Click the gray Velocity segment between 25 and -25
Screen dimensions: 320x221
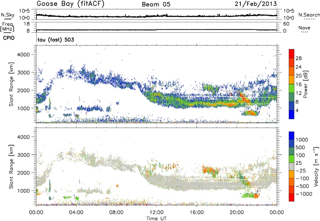(x=292, y=166)
